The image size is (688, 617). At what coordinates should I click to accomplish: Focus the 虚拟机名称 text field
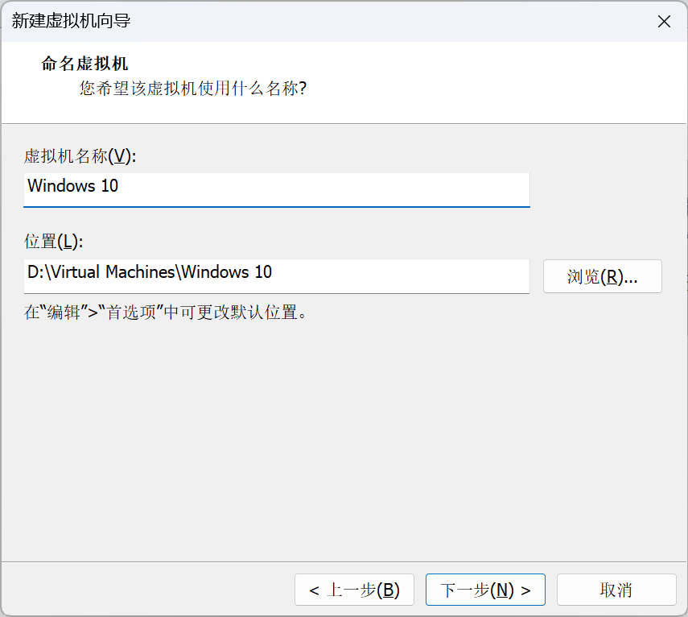[x=277, y=190]
